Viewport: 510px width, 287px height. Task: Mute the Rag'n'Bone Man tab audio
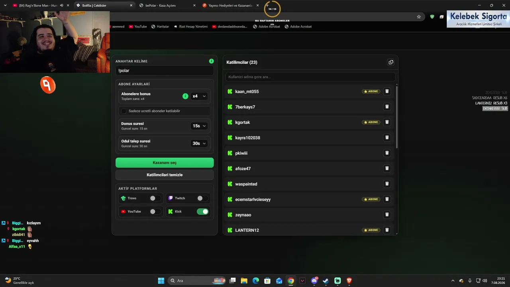tap(61, 6)
